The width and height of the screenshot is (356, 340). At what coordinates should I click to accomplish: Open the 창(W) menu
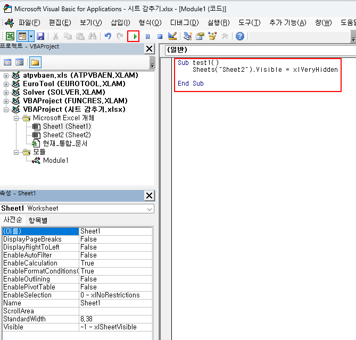pyautogui.click(x=324, y=22)
